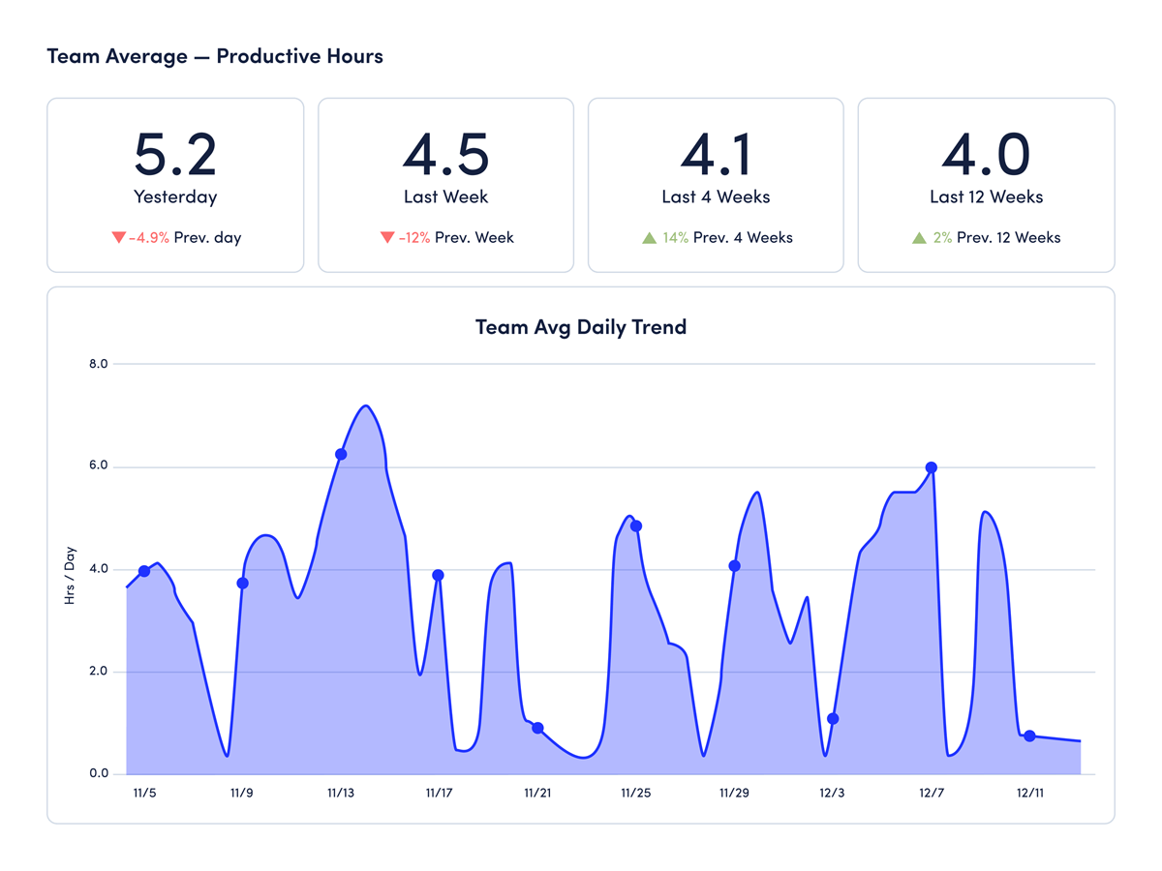Viewport: 1162px width, 871px height.
Task: Click the red down arrow beside -12%
Action: pyautogui.click(x=387, y=237)
